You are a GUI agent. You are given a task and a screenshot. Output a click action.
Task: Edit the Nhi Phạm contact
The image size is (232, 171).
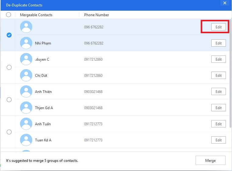click(x=218, y=43)
